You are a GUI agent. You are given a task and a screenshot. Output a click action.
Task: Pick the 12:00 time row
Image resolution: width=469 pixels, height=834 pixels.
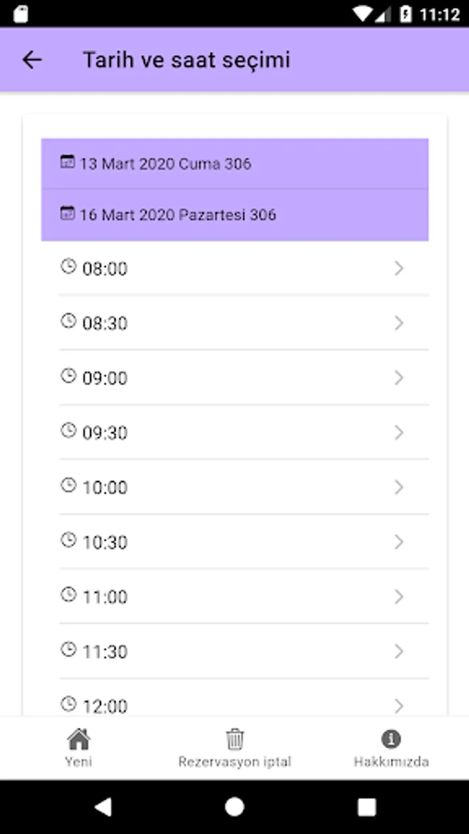[234, 704]
